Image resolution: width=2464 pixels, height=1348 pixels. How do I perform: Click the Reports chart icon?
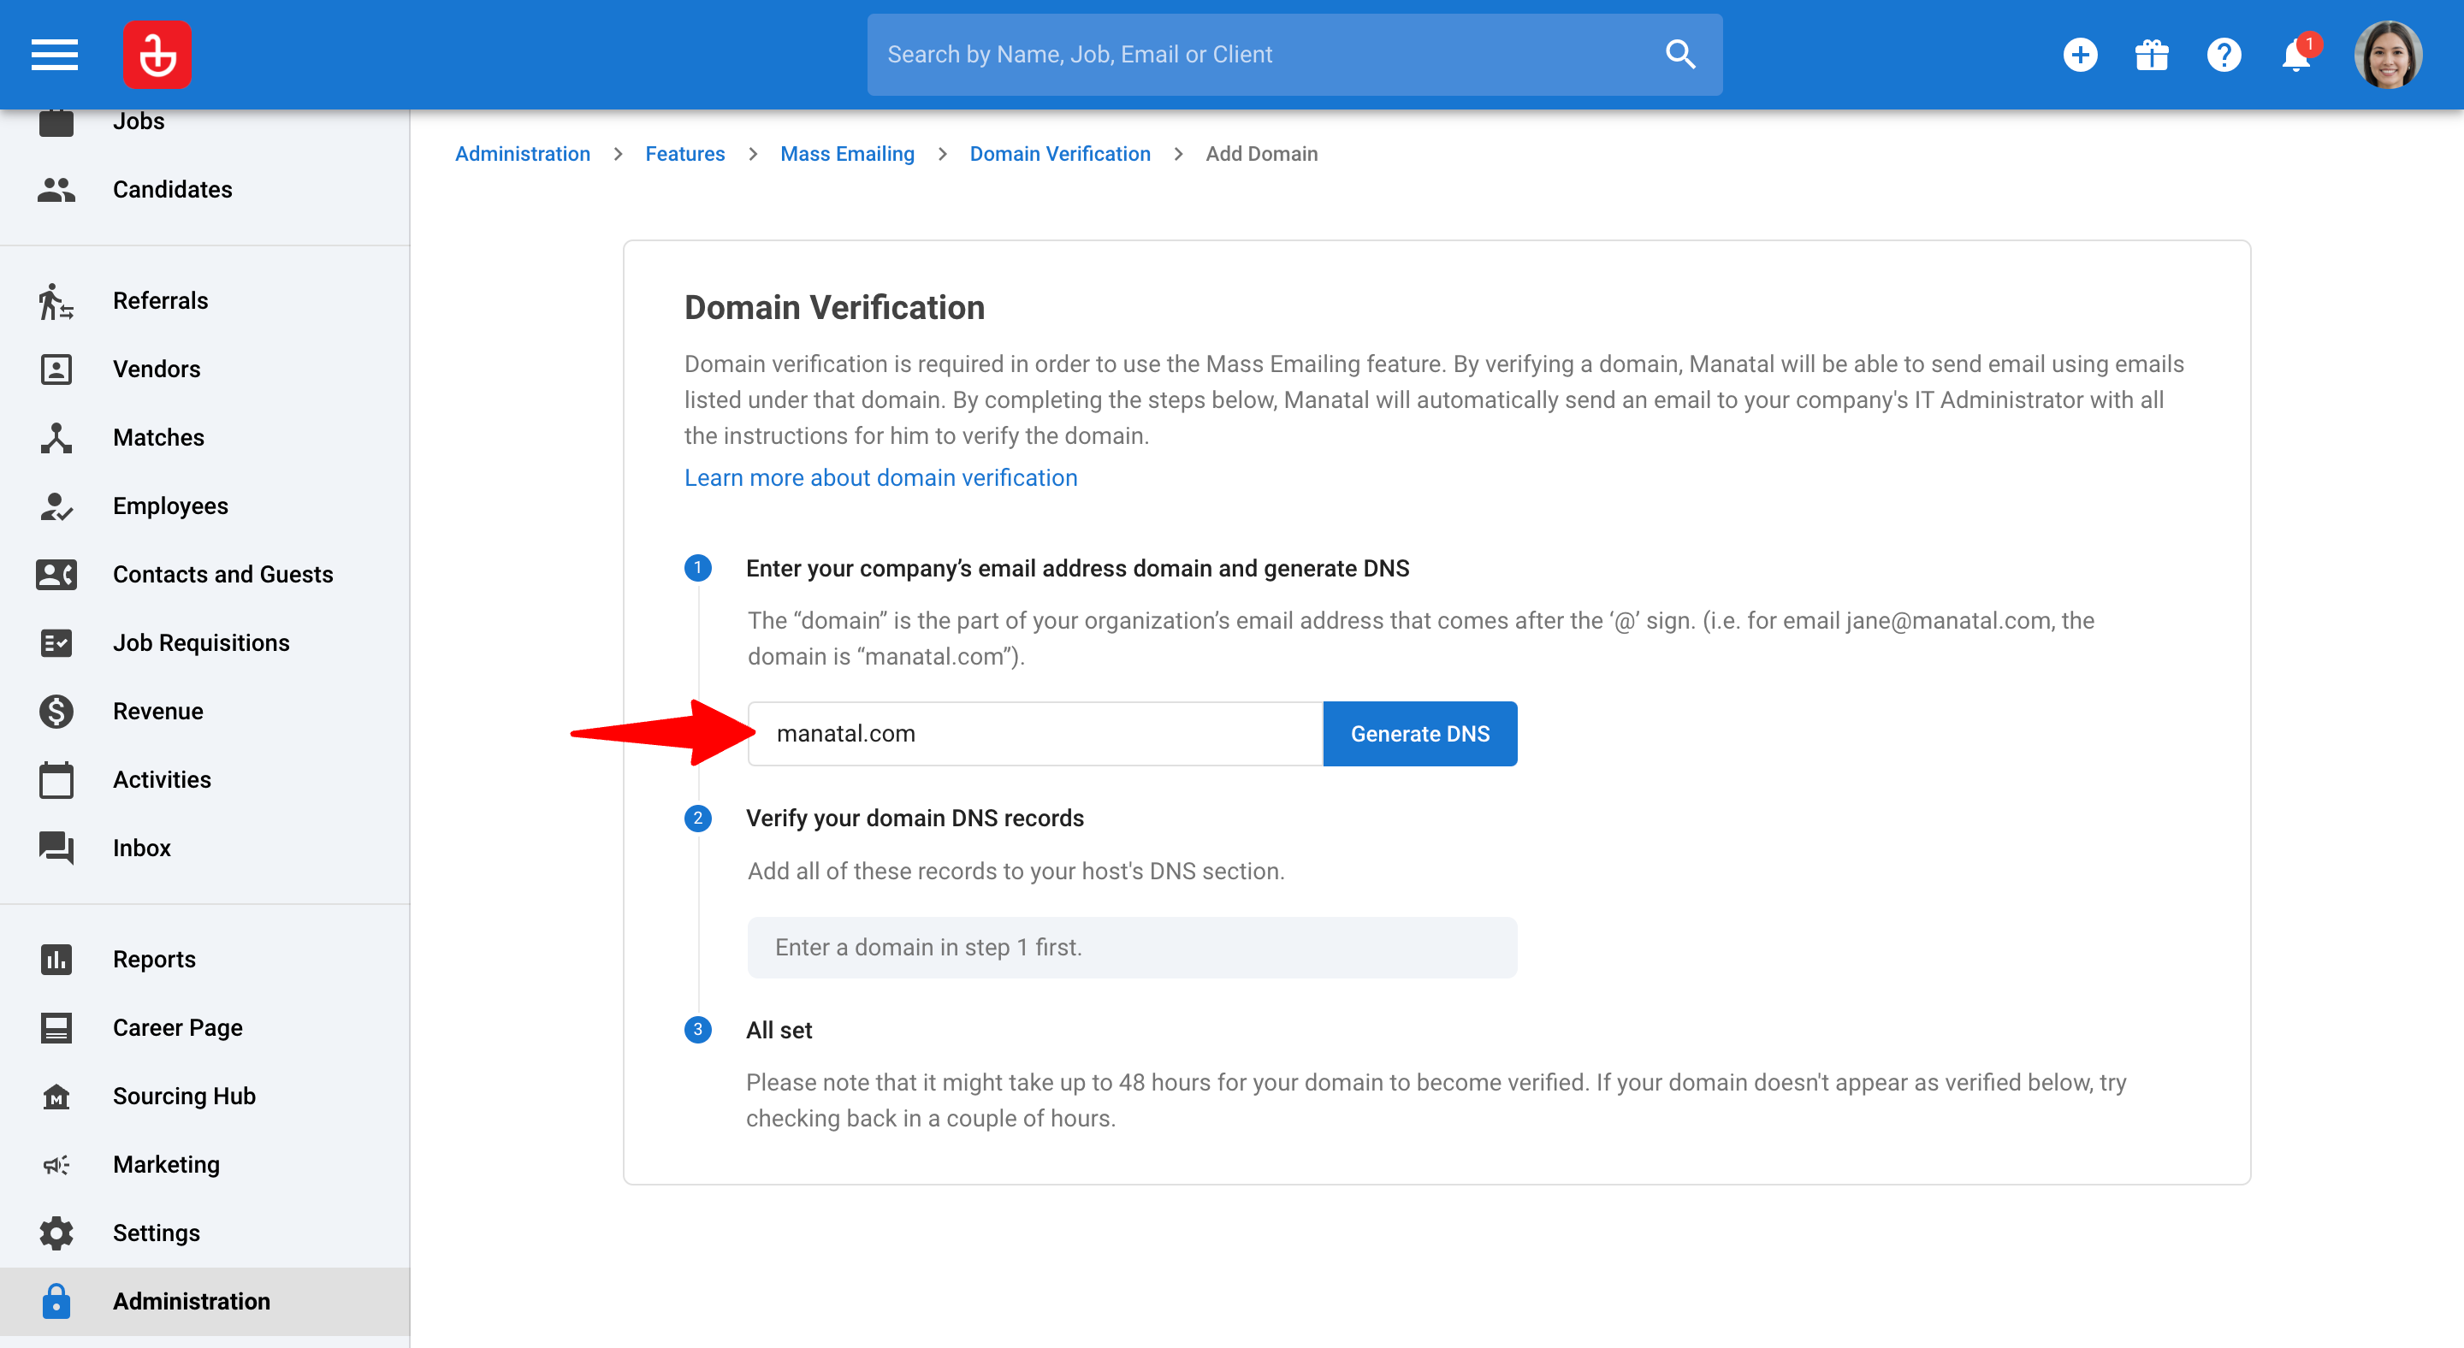tap(56, 959)
